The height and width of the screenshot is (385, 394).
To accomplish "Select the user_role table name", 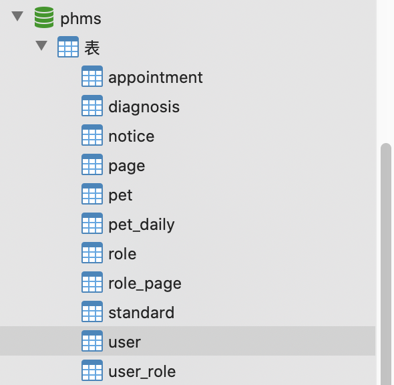I will click(x=142, y=372).
